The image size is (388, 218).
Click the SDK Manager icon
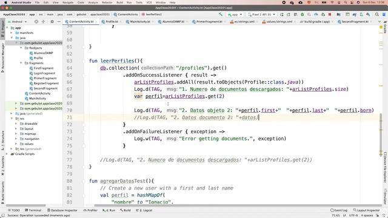(x=368, y=15)
